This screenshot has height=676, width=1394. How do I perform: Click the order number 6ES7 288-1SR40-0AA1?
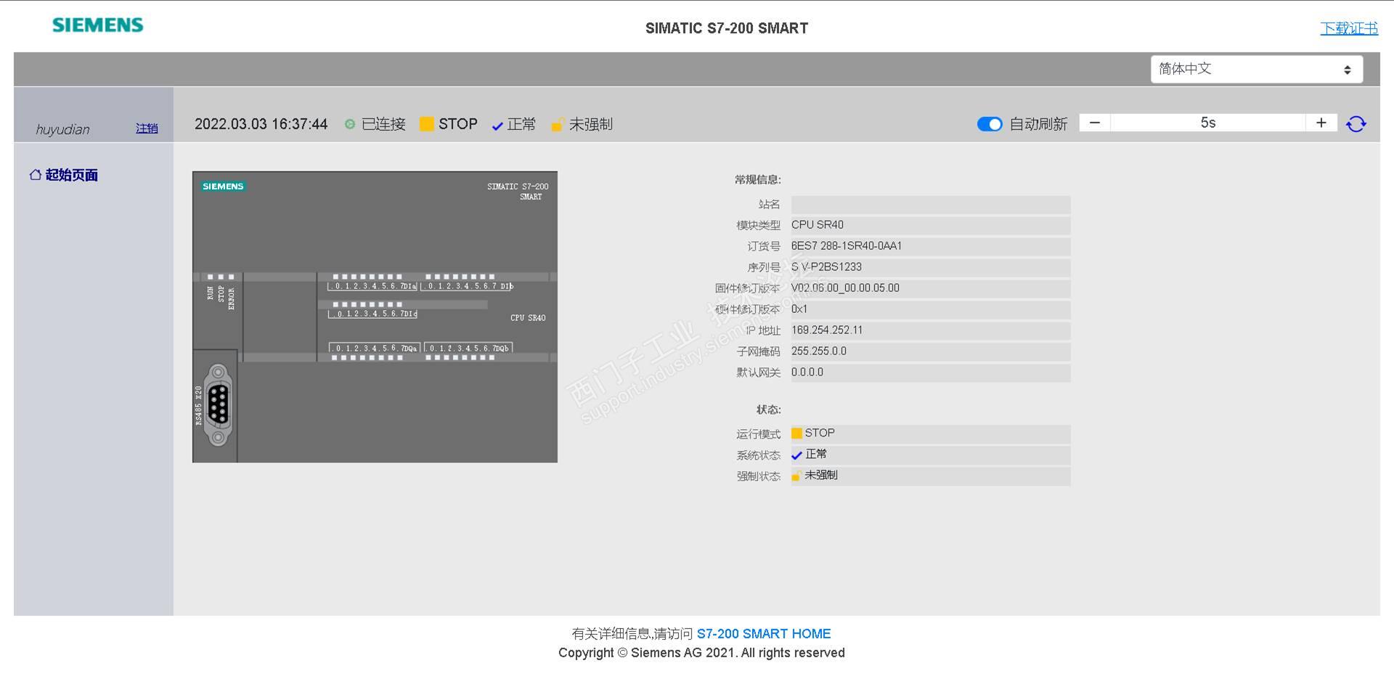[847, 246]
